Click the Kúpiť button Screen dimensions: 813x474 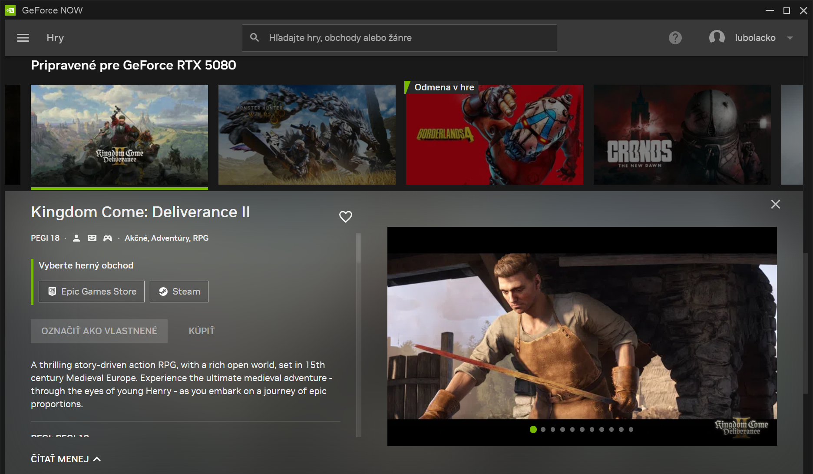click(202, 331)
